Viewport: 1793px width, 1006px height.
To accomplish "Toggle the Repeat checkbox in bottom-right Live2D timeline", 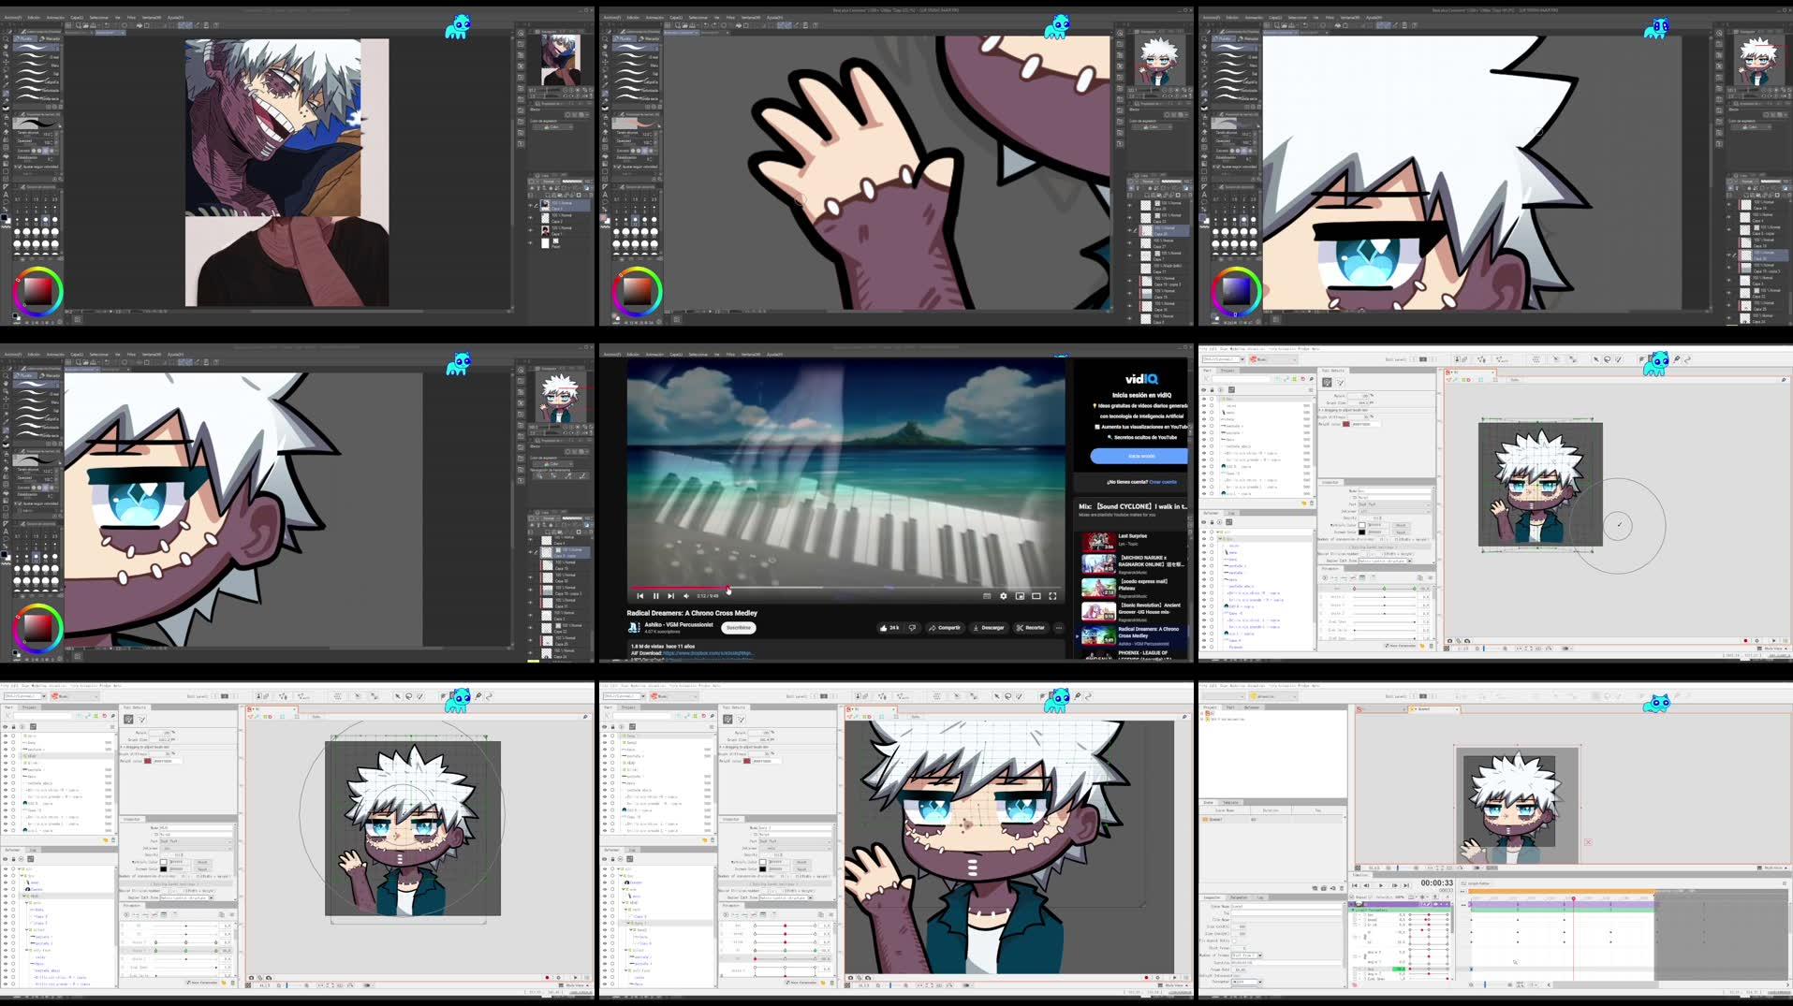I will pos(1352,897).
